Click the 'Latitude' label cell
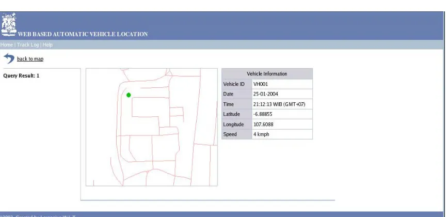Image resolution: width=448 pixels, height=217 pixels. pos(237,114)
